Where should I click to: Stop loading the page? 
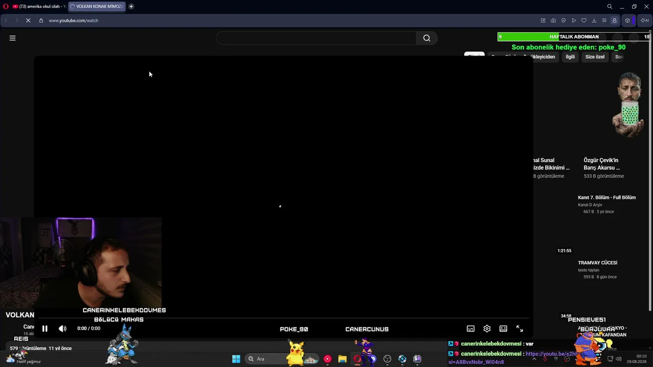pyautogui.click(x=28, y=20)
